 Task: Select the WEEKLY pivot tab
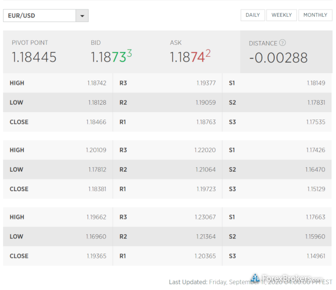pyautogui.click(x=281, y=15)
